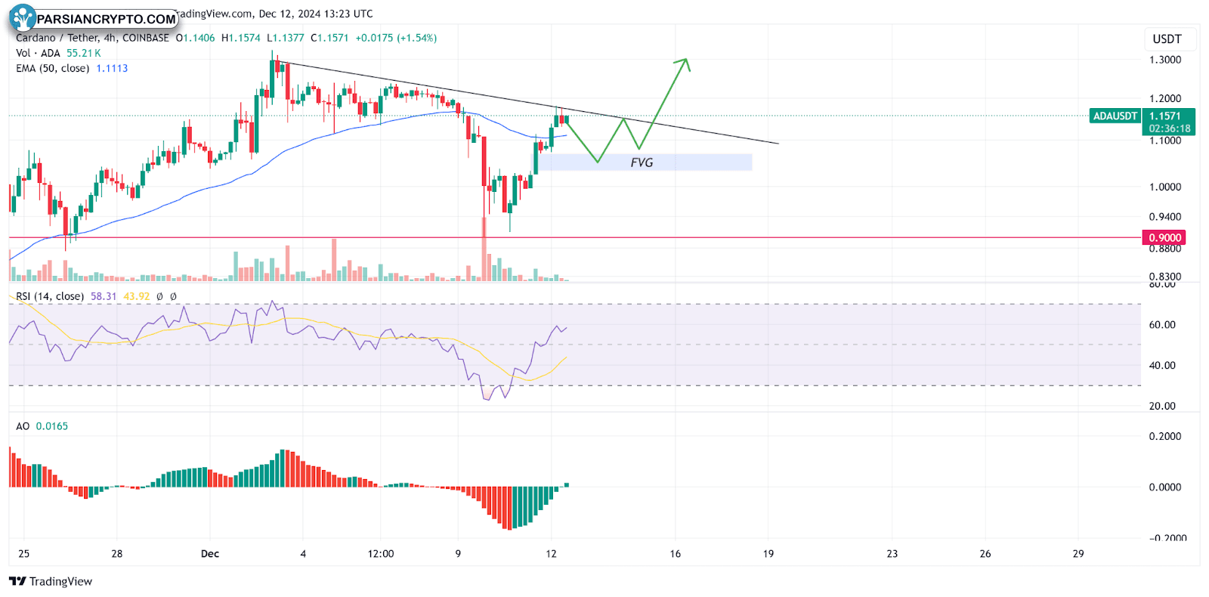This screenshot has height=597, width=1209.
Task: Click the AO 0.0165 indicator legend
Action: pyautogui.click(x=42, y=426)
